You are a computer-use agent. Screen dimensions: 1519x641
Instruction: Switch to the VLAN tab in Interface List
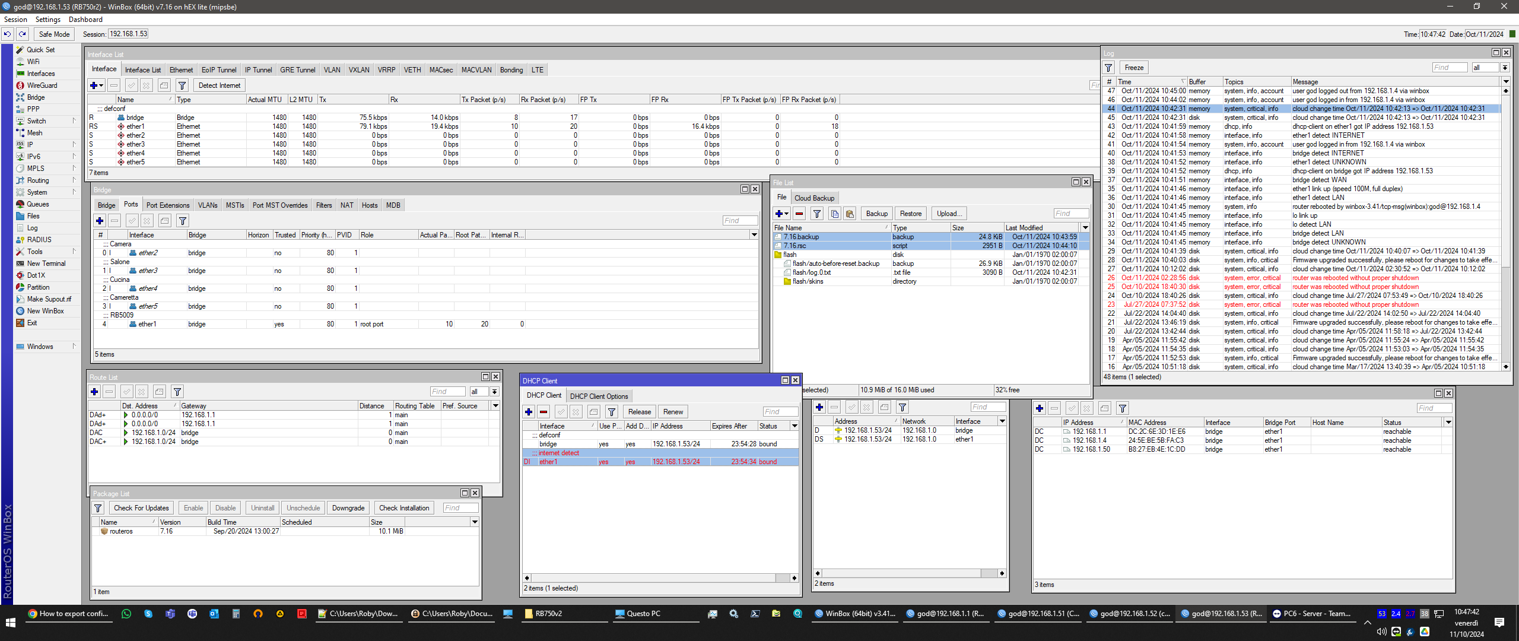332,70
